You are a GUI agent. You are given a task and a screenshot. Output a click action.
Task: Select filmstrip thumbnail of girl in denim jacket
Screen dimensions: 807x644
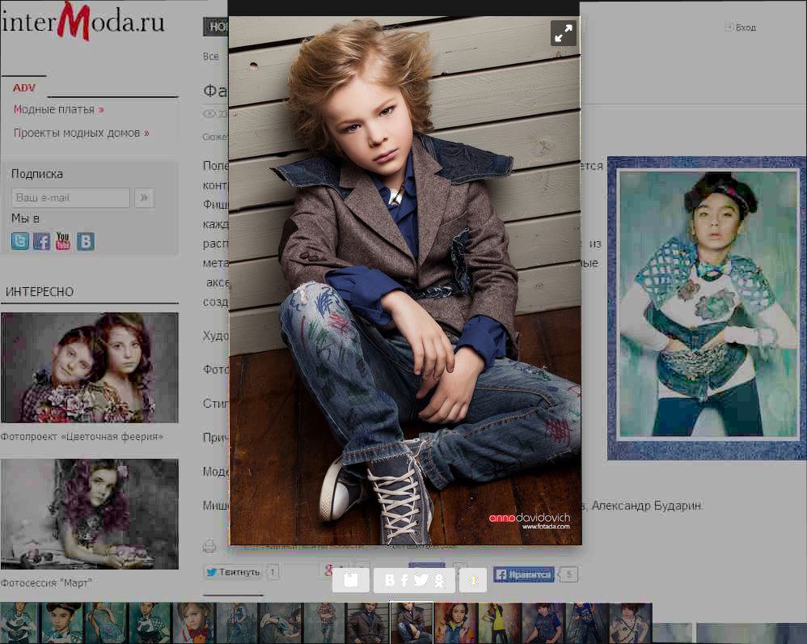point(456,623)
